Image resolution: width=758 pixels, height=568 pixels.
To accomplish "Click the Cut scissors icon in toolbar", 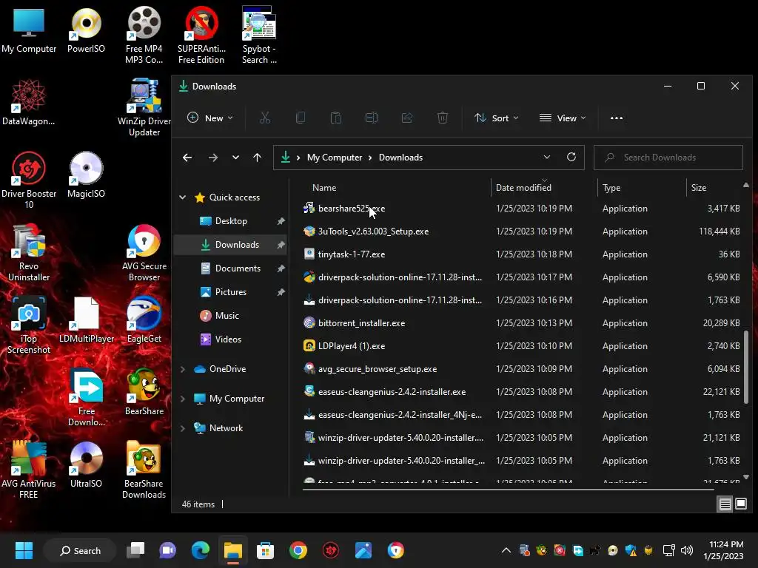I will click(265, 118).
